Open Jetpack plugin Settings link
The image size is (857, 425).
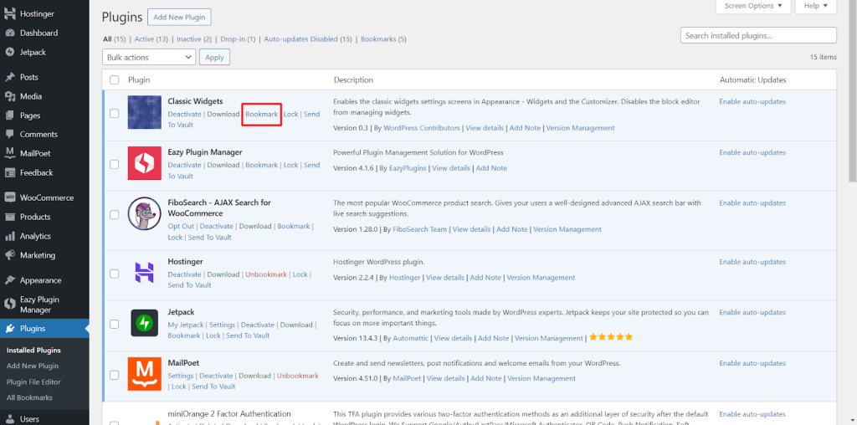click(222, 325)
